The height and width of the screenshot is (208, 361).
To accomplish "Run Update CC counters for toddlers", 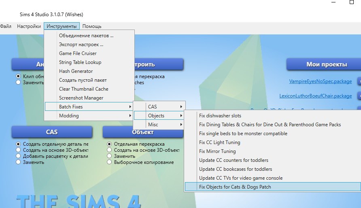I will 273,160.
